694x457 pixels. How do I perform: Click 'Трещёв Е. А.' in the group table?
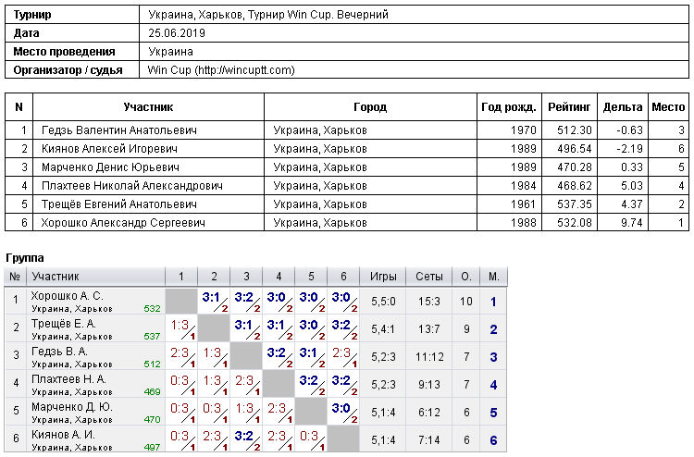coord(63,324)
